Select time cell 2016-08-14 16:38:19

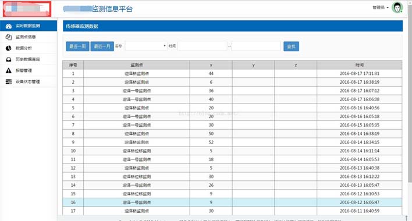pyautogui.click(x=360, y=134)
